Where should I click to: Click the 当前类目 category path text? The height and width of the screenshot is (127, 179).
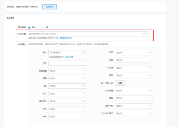tap(22, 7)
